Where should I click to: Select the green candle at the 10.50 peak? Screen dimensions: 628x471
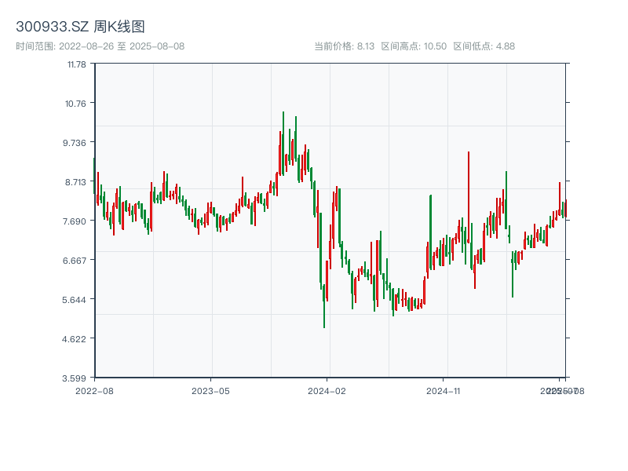(283, 144)
